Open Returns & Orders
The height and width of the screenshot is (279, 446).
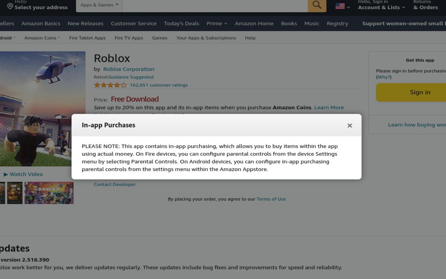coord(425,5)
